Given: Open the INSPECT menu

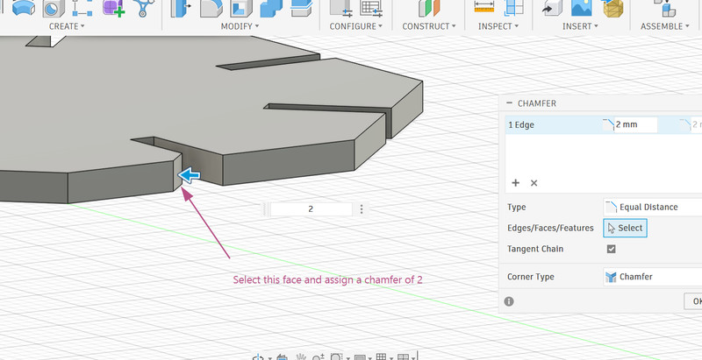Looking at the screenshot, I should click(498, 26).
